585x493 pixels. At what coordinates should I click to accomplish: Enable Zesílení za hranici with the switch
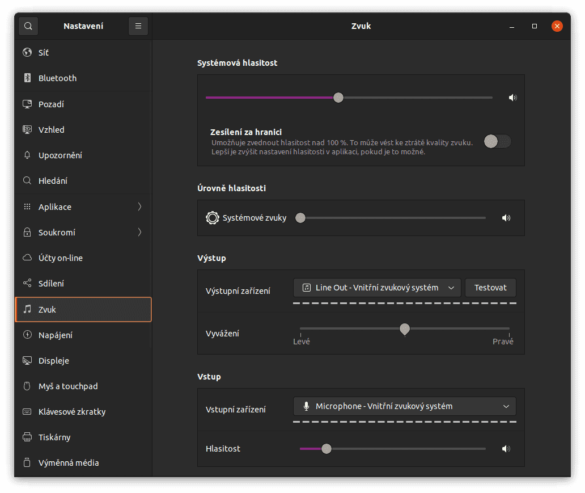497,141
